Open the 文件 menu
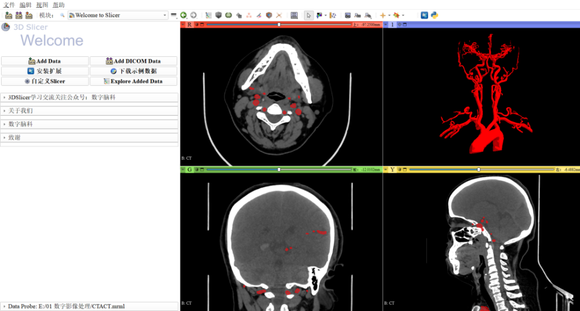The height and width of the screenshot is (311, 580). coord(9,5)
